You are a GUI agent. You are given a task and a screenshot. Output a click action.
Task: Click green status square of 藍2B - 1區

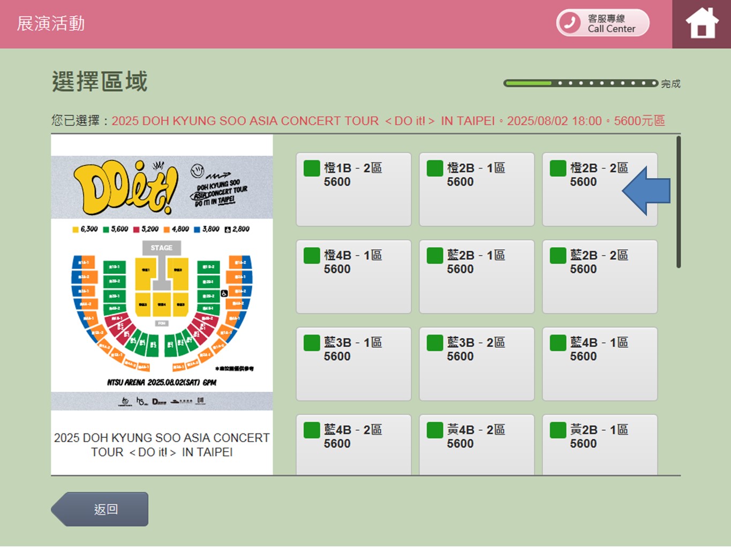[x=435, y=255]
